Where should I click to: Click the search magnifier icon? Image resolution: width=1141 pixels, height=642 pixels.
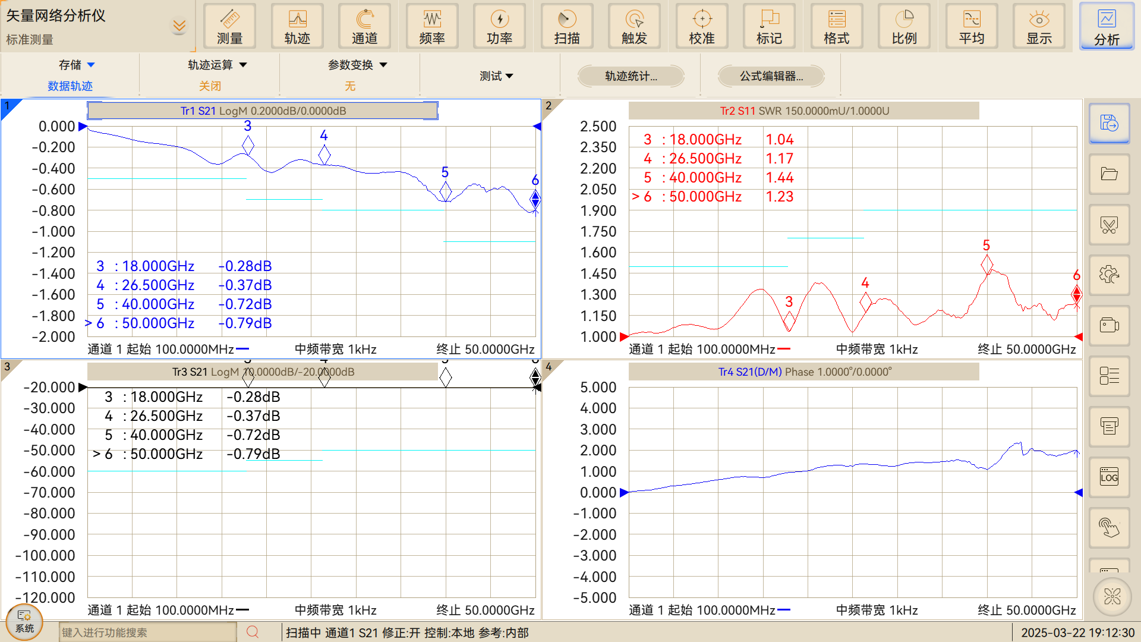pyautogui.click(x=253, y=632)
